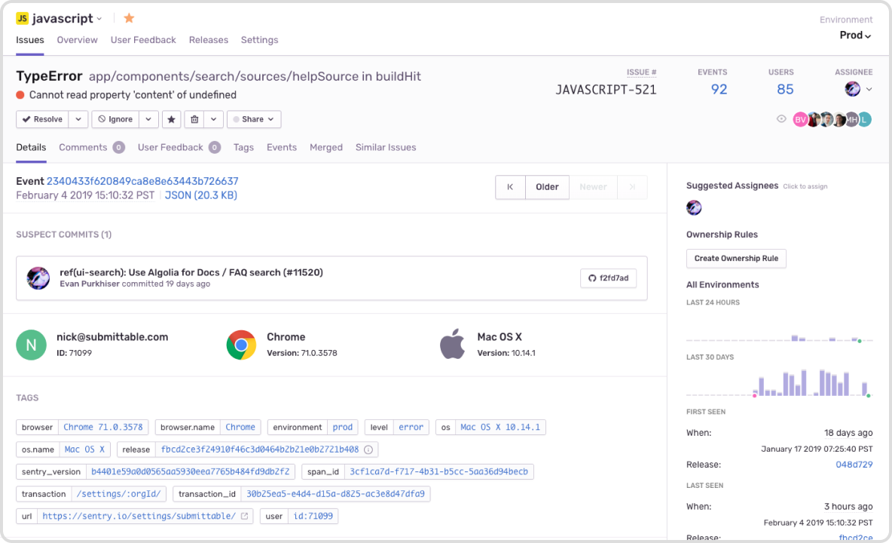The image size is (892, 543).
Task: Open the Similar Issues tab
Action: point(385,147)
